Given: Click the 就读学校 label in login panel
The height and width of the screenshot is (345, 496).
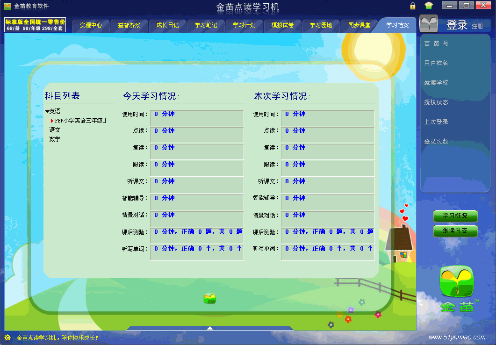Looking at the screenshot, I should (436, 83).
